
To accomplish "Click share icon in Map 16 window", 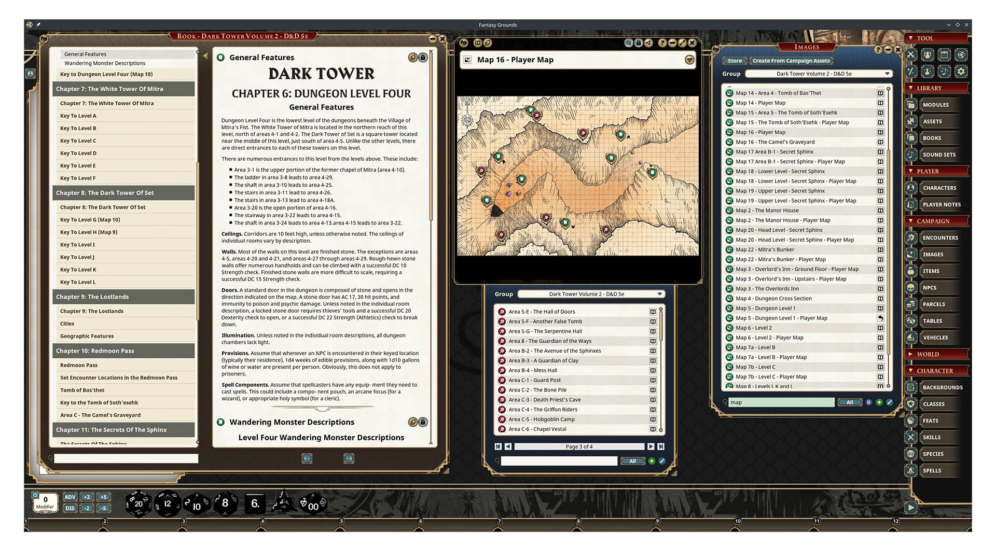I will tap(648, 43).
